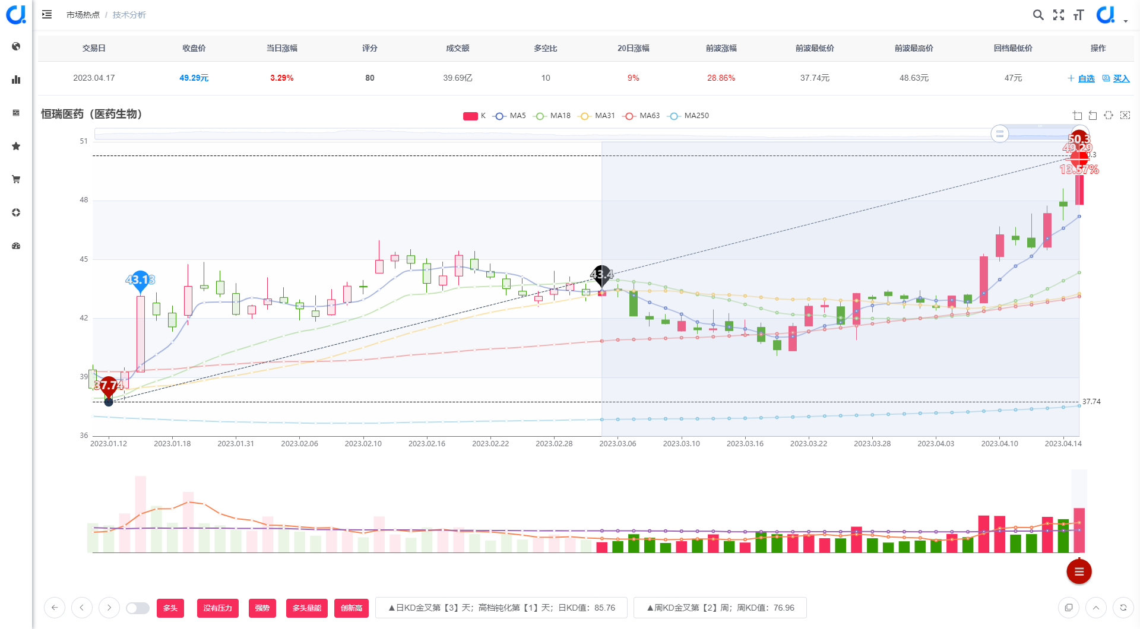Select the chart horizontal selection brush icon

[1109, 115]
